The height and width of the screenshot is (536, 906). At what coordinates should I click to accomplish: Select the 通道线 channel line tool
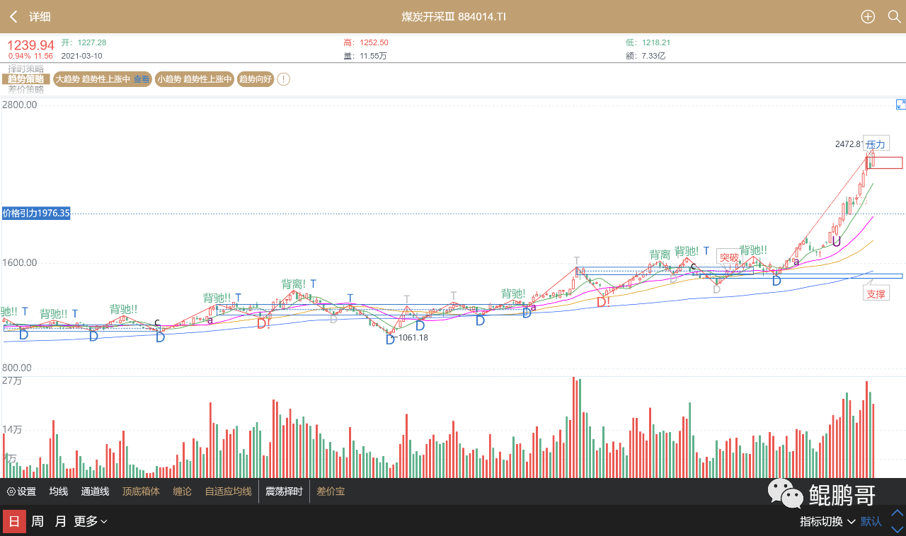[x=95, y=491]
